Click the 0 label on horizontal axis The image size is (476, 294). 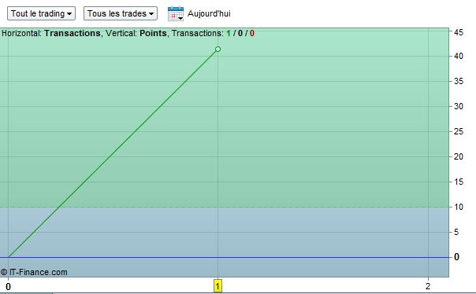[8, 286]
